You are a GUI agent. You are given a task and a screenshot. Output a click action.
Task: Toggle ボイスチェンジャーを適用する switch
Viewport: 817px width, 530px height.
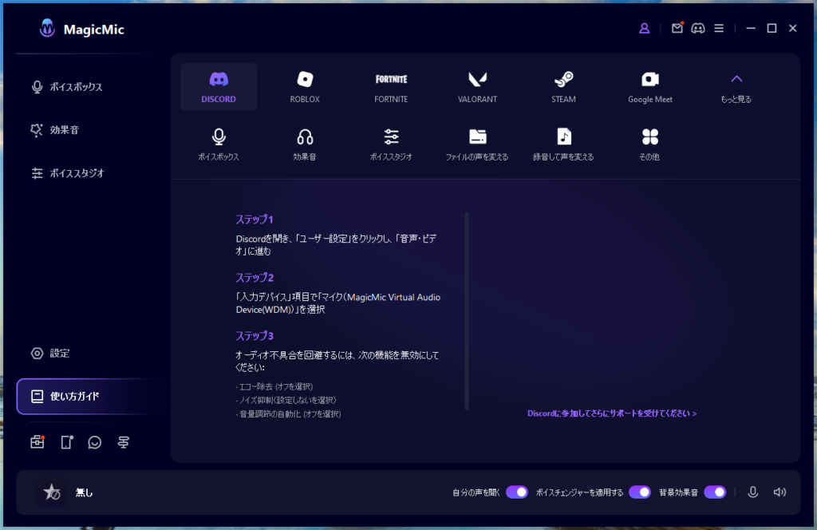click(x=640, y=492)
